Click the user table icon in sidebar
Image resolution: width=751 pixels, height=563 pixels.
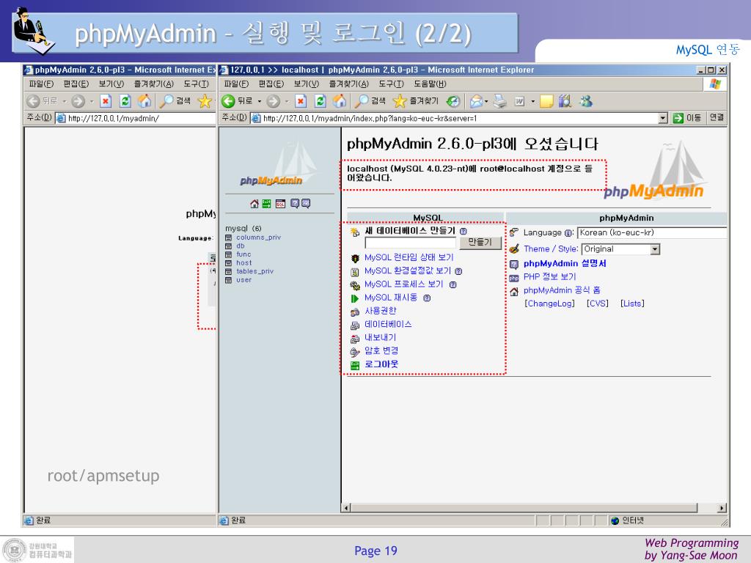pos(229,280)
